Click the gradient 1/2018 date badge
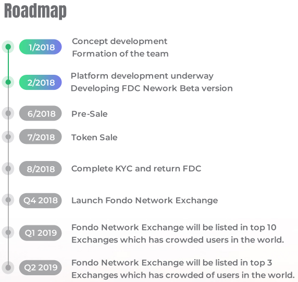 pyautogui.click(x=41, y=47)
